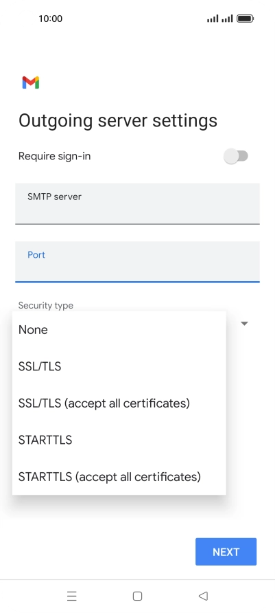Viewport: 275px width, 613px height.
Task: Go back using triangle navigation icon
Action: coord(203,597)
